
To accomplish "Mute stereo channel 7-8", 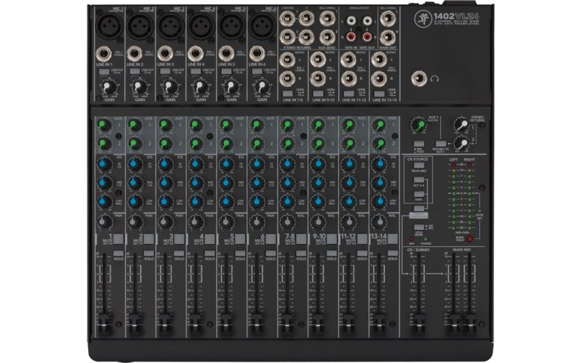I will (x=301, y=239).
